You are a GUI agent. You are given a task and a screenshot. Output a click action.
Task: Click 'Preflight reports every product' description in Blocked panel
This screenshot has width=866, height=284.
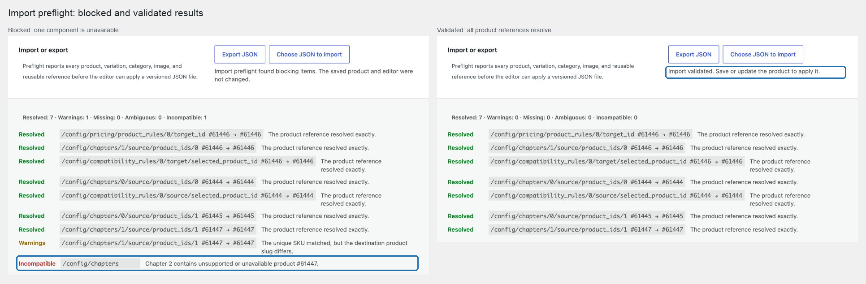(x=110, y=71)
